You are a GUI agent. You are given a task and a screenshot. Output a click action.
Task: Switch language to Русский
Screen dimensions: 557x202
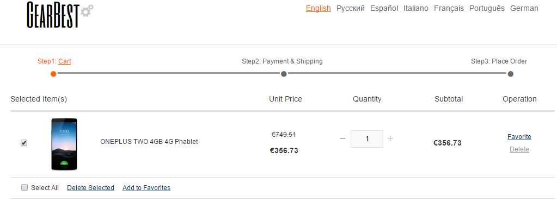click(351, 8)
